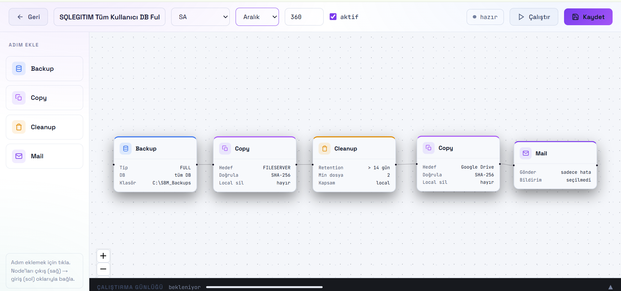The height and width of the screenshot is (291, 621).
Task: Click Mail node's output connector dot
Action: pos(597,165)
